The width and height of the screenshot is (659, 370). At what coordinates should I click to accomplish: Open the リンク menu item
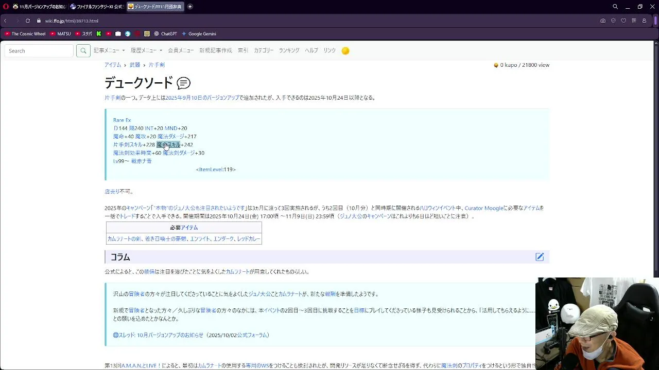pyautogui.click(x=329, y=50)
